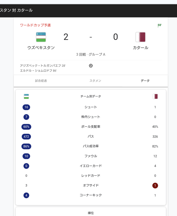177x216 pixels.
Task: Click the blue shots badge showing 16
Action: [x=26, y=107]
